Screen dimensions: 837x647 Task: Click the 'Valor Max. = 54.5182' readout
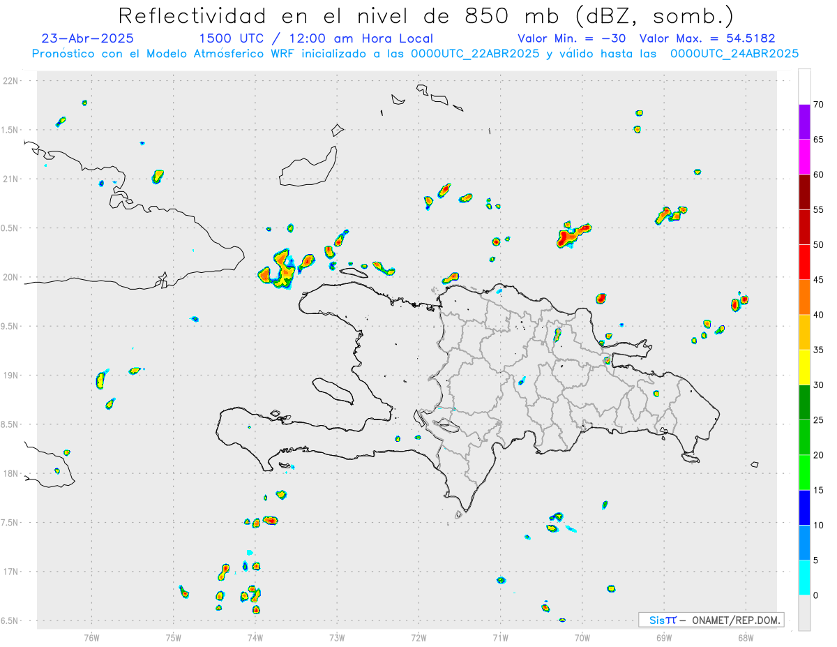[x=707, y=38]
